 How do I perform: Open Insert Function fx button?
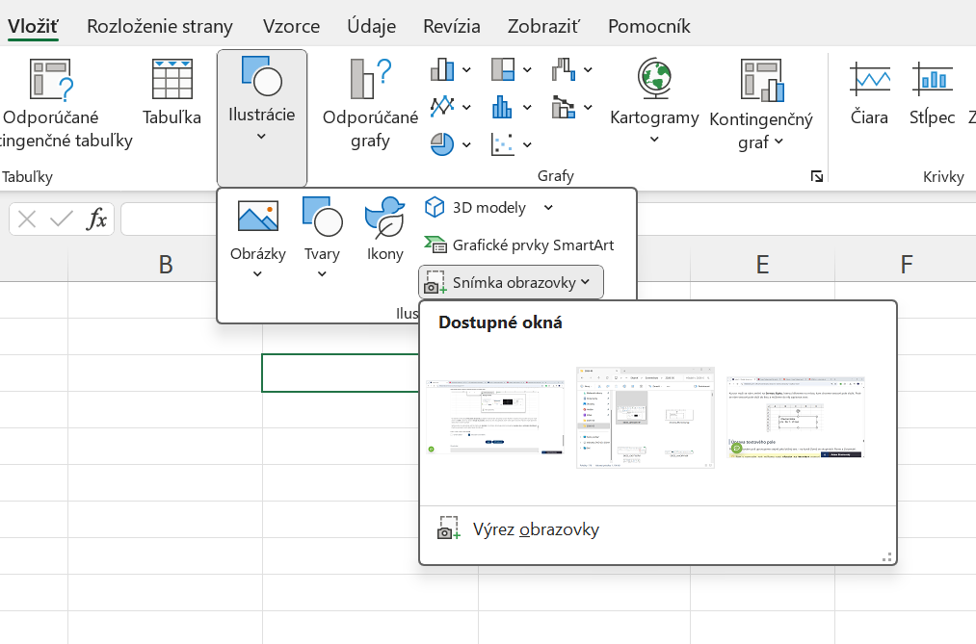tap(97, 219)
